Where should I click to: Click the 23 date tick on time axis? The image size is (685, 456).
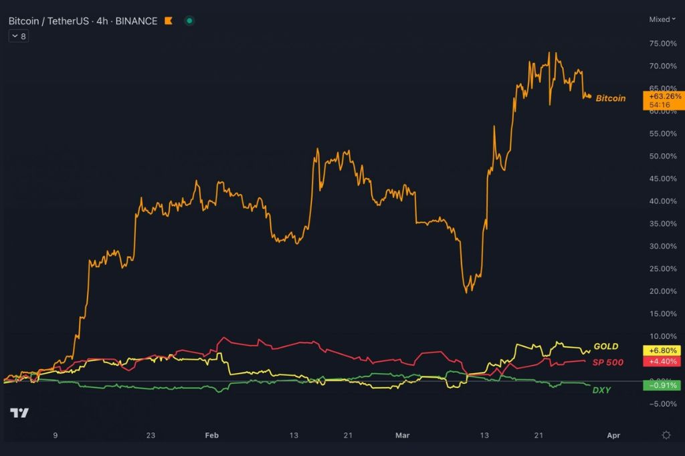[151, 435]
